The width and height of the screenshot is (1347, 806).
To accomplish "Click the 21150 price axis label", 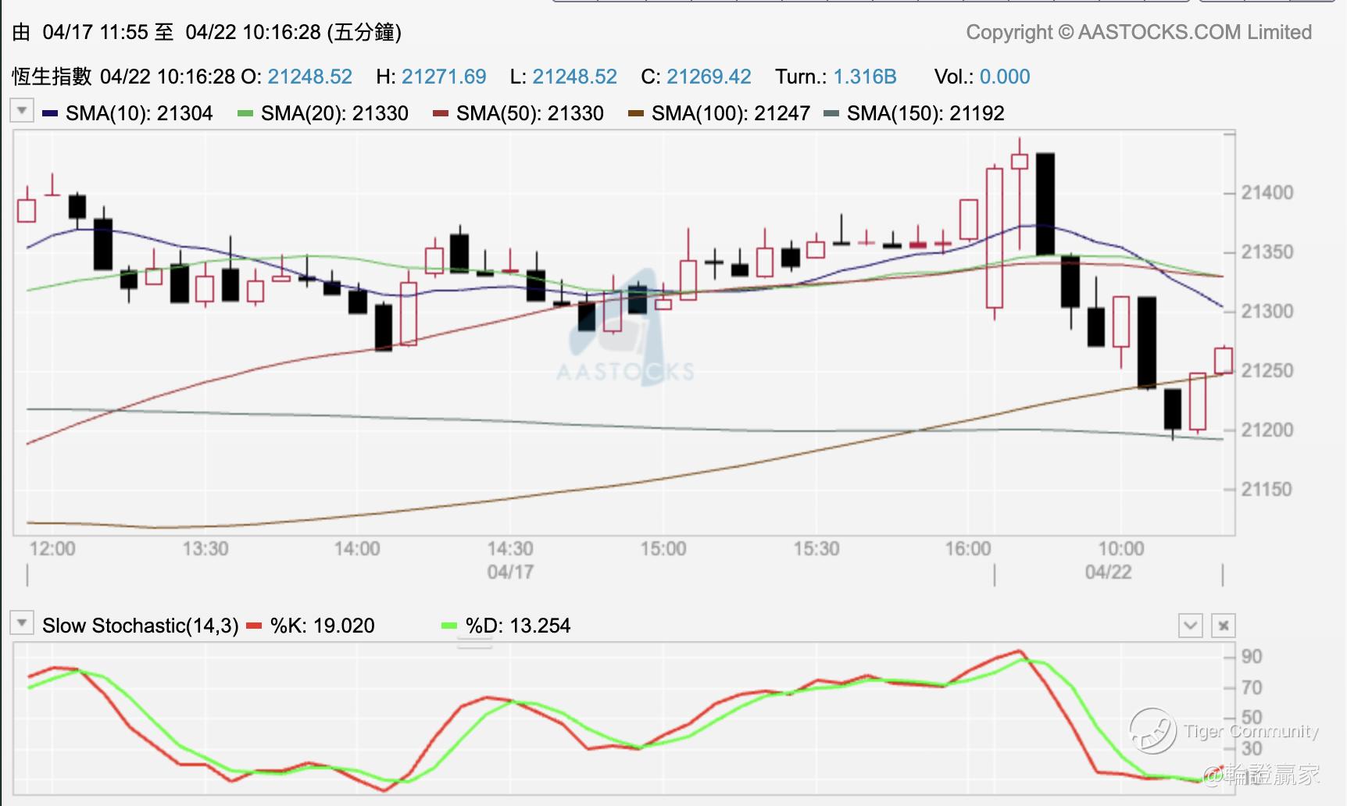I will 1267,489.
